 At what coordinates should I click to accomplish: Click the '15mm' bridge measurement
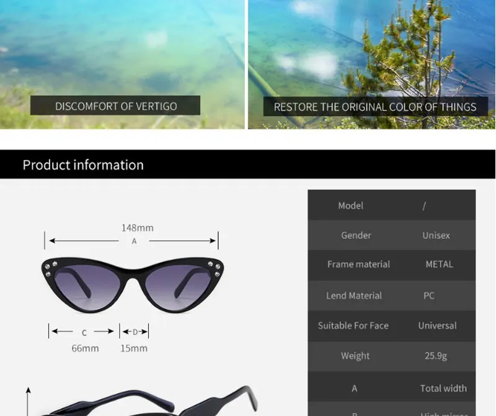point(134,348)
